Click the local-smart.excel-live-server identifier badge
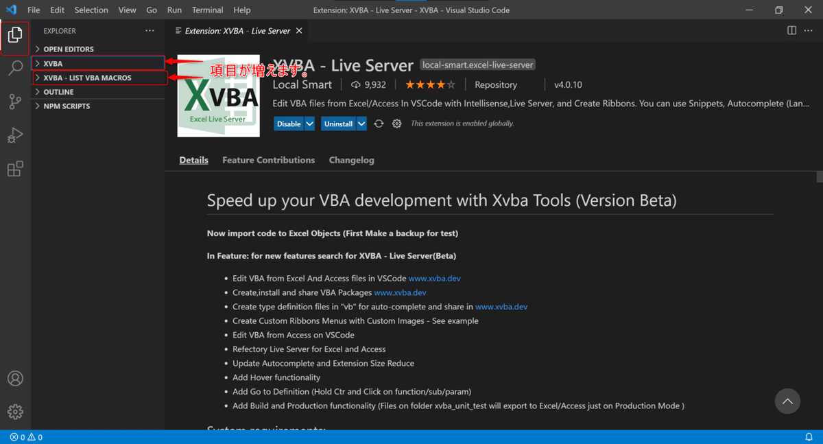This screenshot has height=444, width=823. point(477,65)
